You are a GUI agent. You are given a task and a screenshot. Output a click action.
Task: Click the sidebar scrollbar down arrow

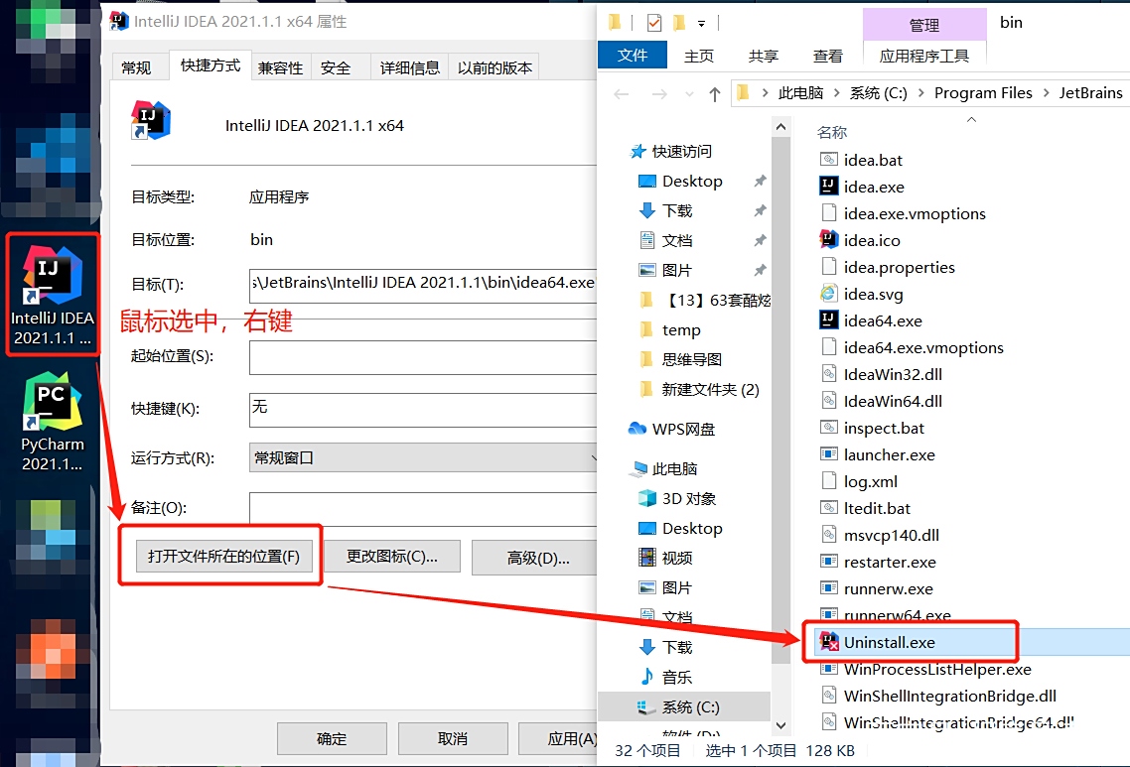point(780,725)
